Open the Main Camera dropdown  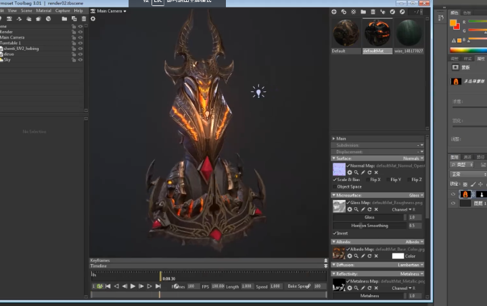108,11
